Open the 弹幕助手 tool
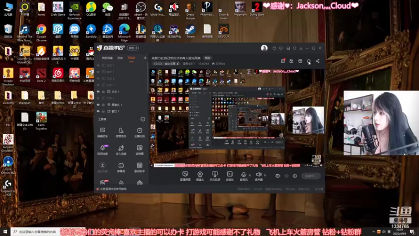The image size is (419, 236). click(x=102, y=133)
